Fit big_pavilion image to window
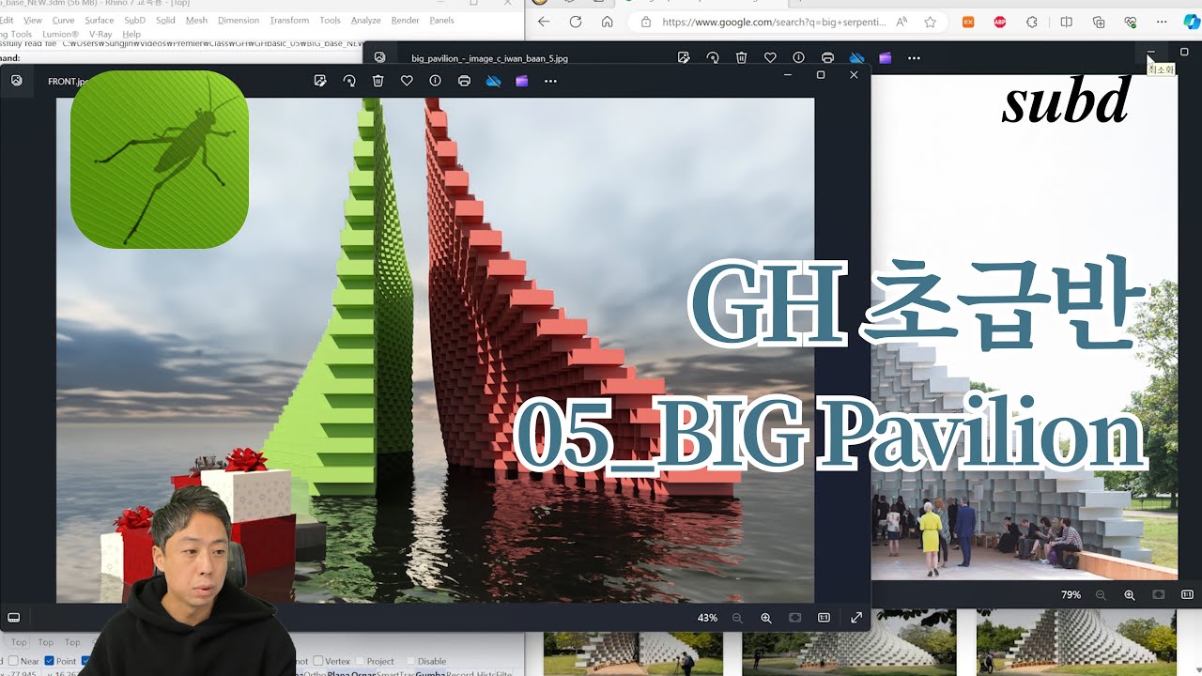Screen dimensions: 1202x676 (x=1159, y=594)
